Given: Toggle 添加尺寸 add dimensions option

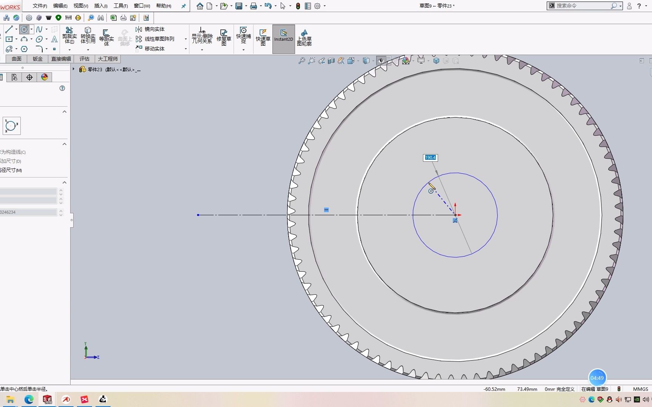Looking at the screenshot, I should pyautogui.click(x=11, y=161).
